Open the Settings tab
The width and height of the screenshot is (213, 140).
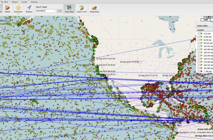tap(34, 2)
